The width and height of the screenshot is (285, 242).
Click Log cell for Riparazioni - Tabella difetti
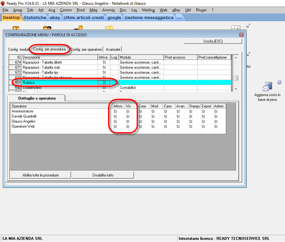[x=114, y=62]
